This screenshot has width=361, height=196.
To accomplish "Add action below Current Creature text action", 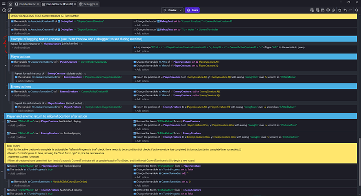I will click(142, 25).
